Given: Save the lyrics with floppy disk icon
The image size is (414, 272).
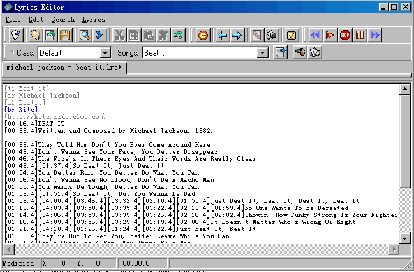Looking at the screenshot, I should pyautogui.click(x=64, y=35).
